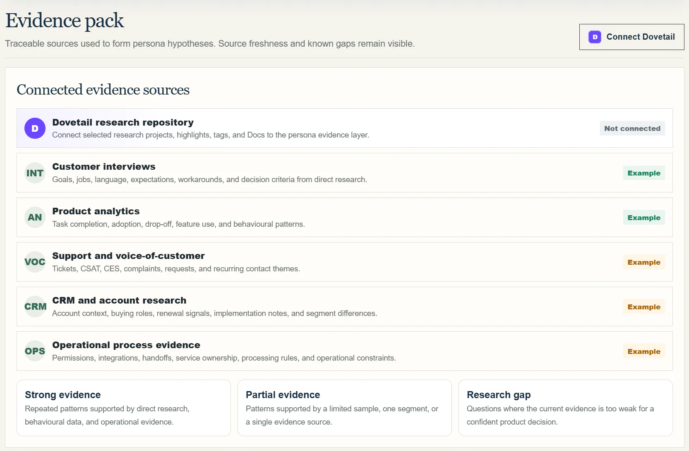Click 'Patterns supported by a limited sample' text
The width and height of the screenshot is (689, 451).
(x=342, y=415)
